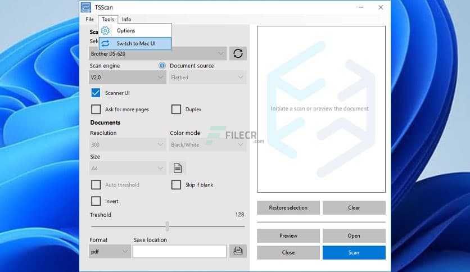
Task: Click the Treshold slider handle
Action: pyautogui.click(x=168, y=226)
